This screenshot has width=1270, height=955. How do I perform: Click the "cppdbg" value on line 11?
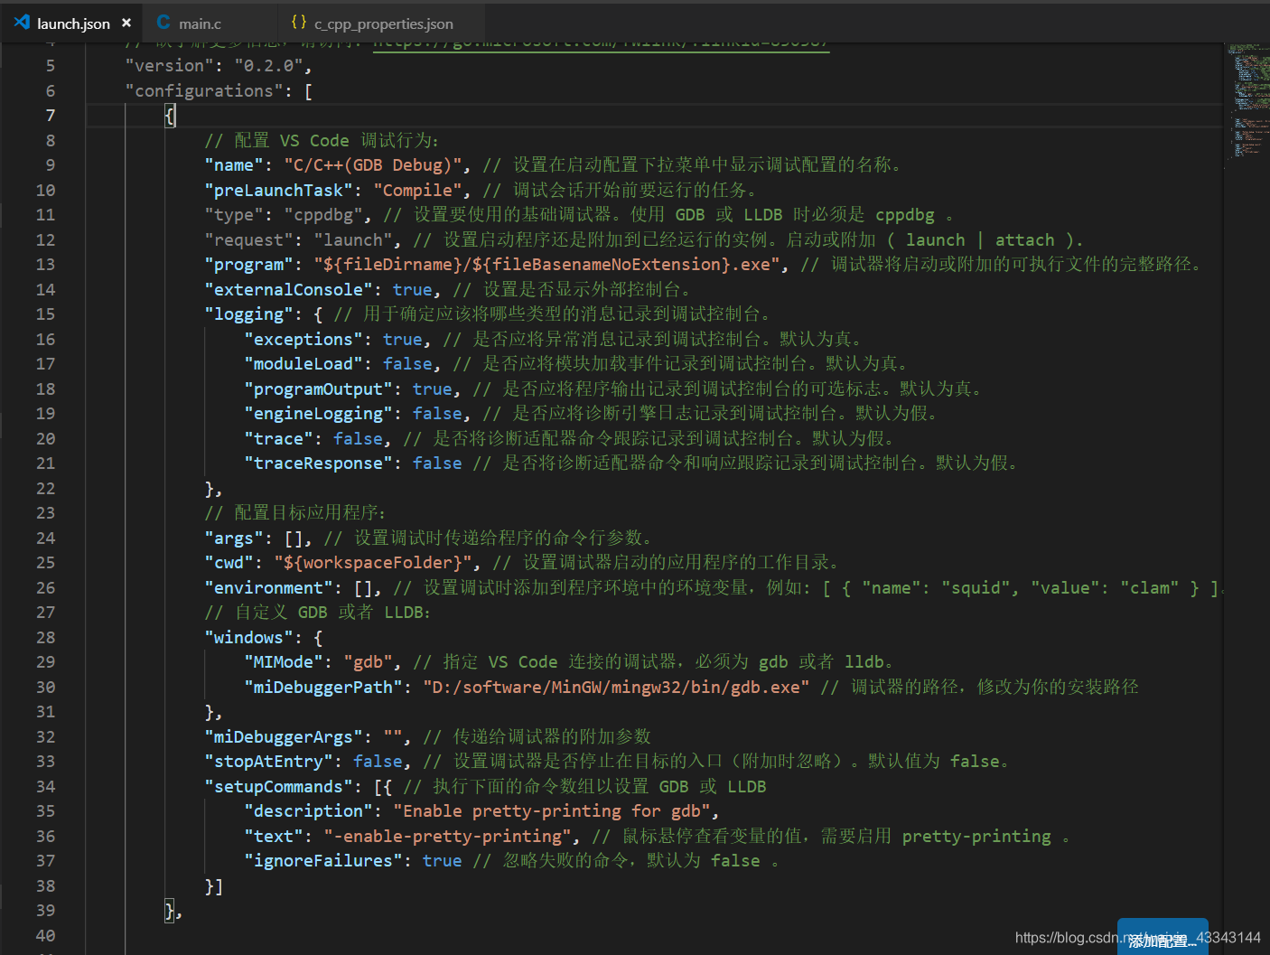[x=323, y=215]
